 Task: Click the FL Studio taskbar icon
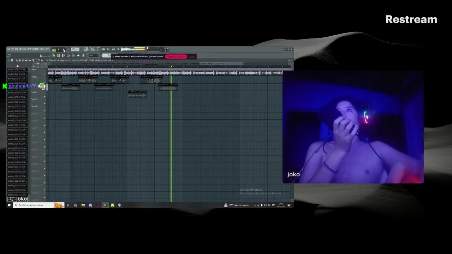click(105, 205)
